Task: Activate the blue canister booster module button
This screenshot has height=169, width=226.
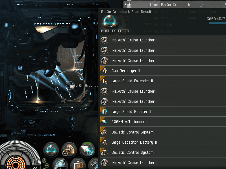Action: click(x=60, y=165)
